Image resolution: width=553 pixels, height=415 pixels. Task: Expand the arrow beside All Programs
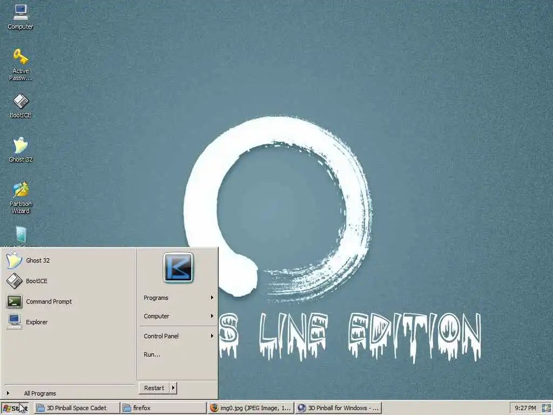[8, 393]
